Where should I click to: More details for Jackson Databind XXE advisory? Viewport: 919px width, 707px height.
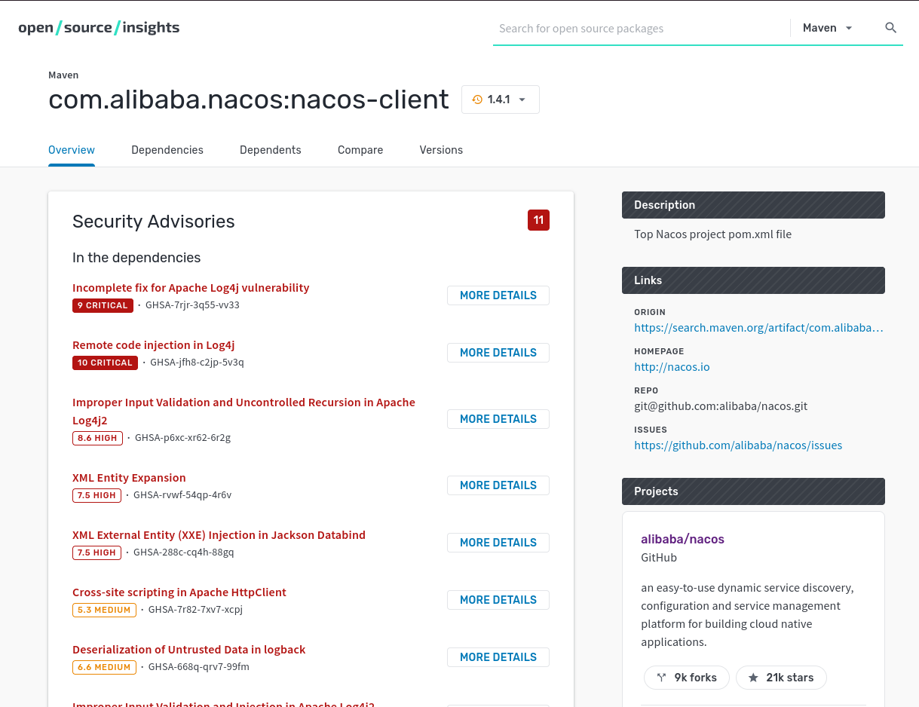(498, 543)
